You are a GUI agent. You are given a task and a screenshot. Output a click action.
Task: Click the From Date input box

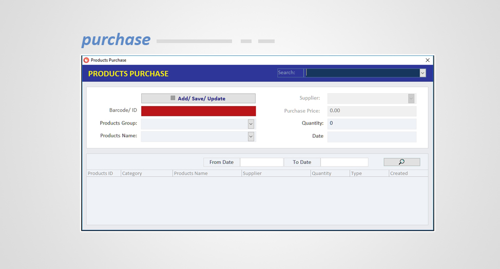[261, 162]
